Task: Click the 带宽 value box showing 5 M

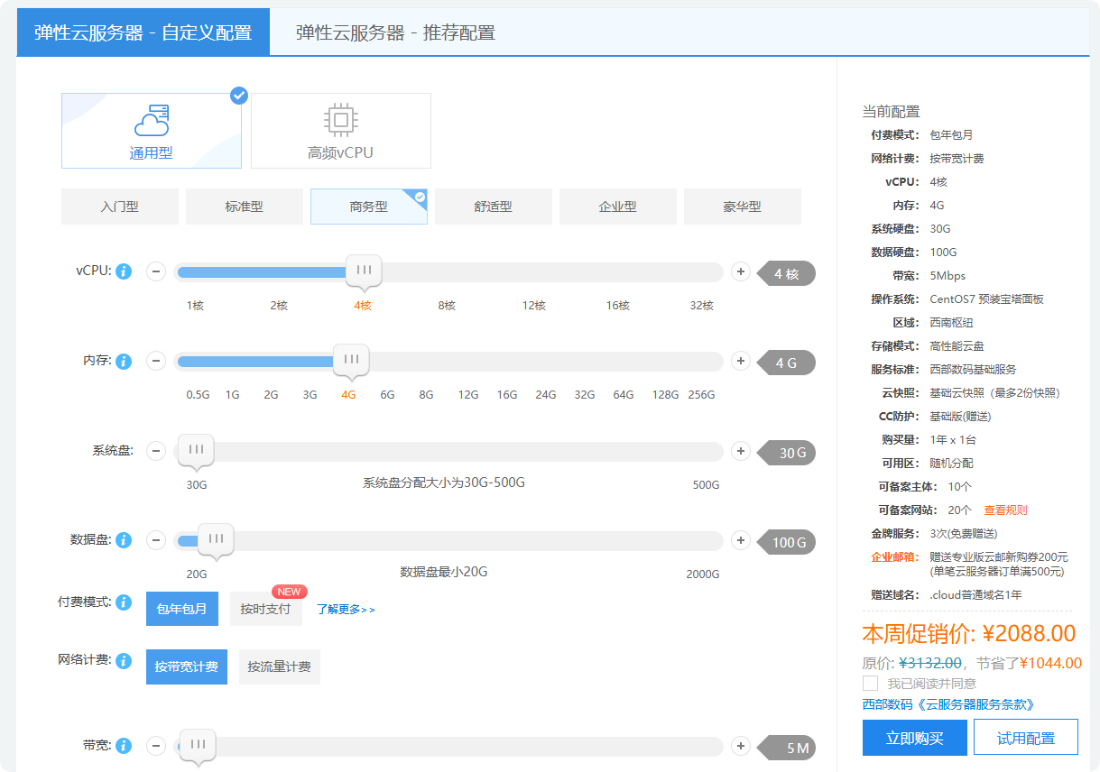Action: tap(786, 748)
